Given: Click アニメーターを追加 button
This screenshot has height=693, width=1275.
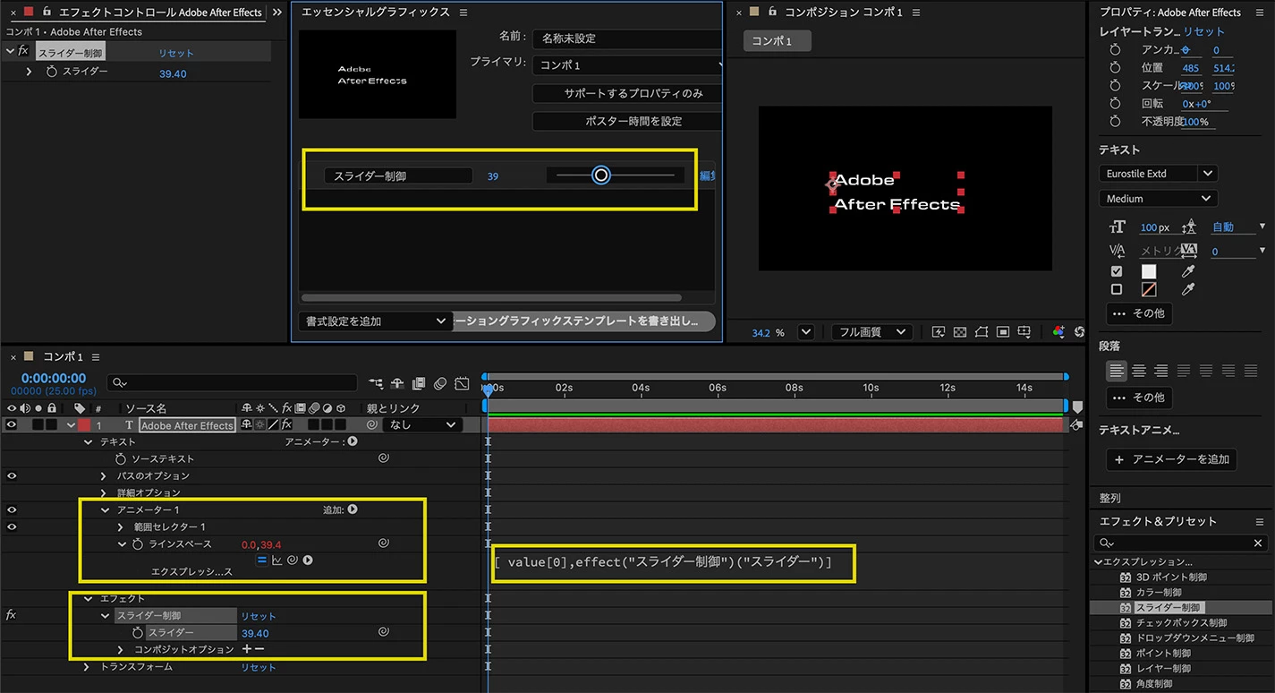Looking at the screenshot, I should coord(1171,459).
